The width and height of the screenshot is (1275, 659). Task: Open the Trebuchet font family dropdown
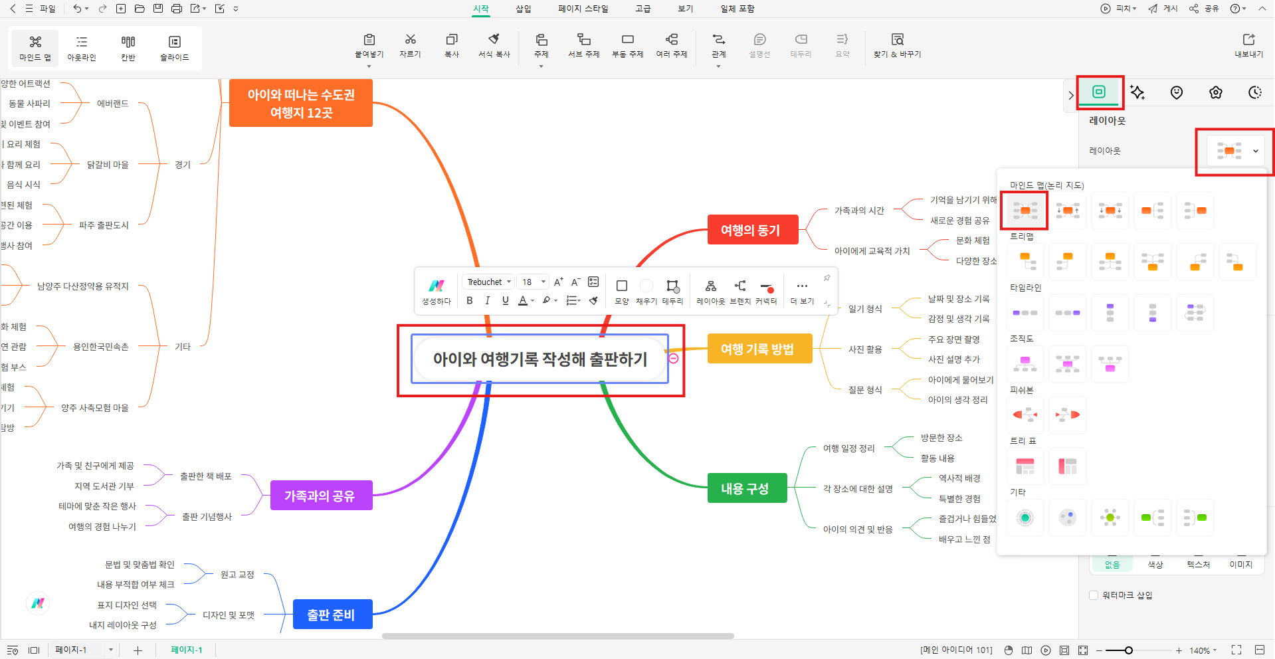pos(489,282)
